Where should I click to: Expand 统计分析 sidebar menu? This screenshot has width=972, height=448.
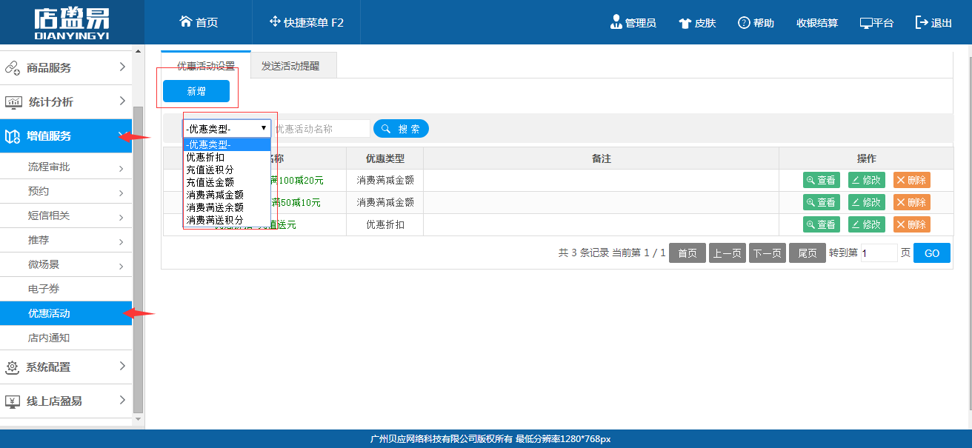(x=66, y=101)
